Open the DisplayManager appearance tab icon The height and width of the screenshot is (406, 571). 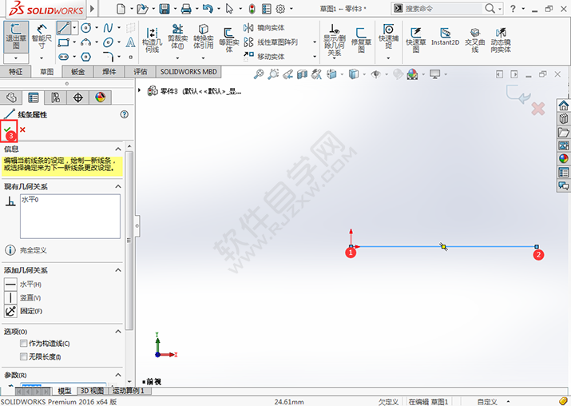point(100,98)
